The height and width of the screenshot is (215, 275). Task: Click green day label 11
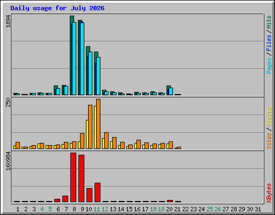97,209
